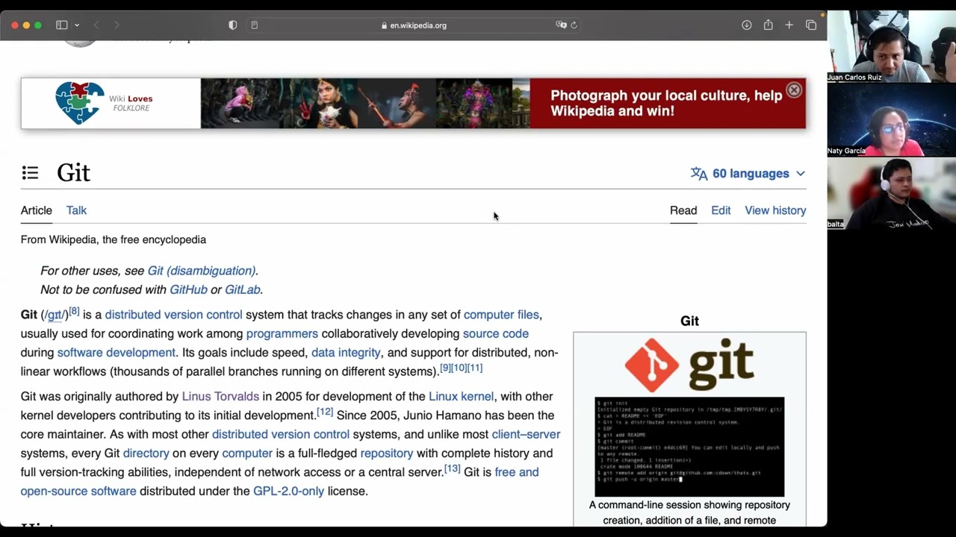Open the 'programmers' link

282,333
